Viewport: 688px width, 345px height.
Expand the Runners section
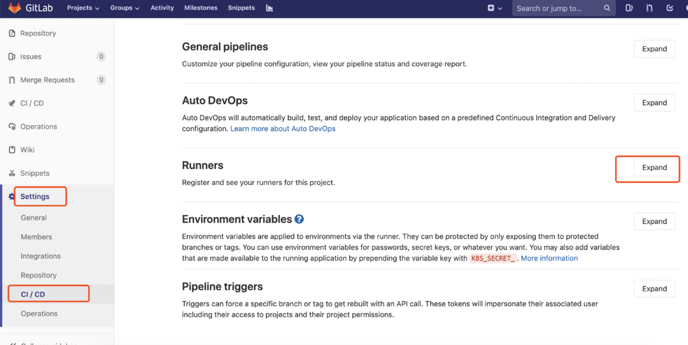click(x=654, y=168)
